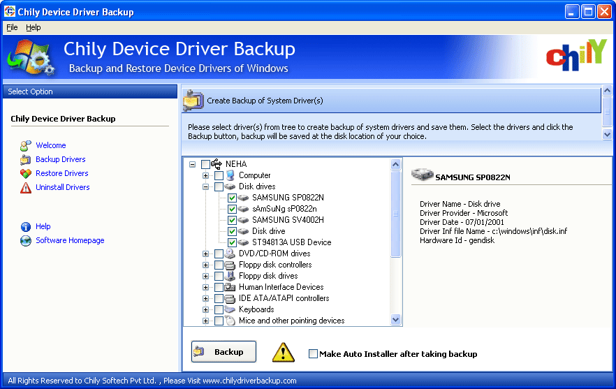The width and height of the screenshot is (616, 389).
Task: Click the blue Help info icon
Action: pyautogui.click(x=26, y=227)
